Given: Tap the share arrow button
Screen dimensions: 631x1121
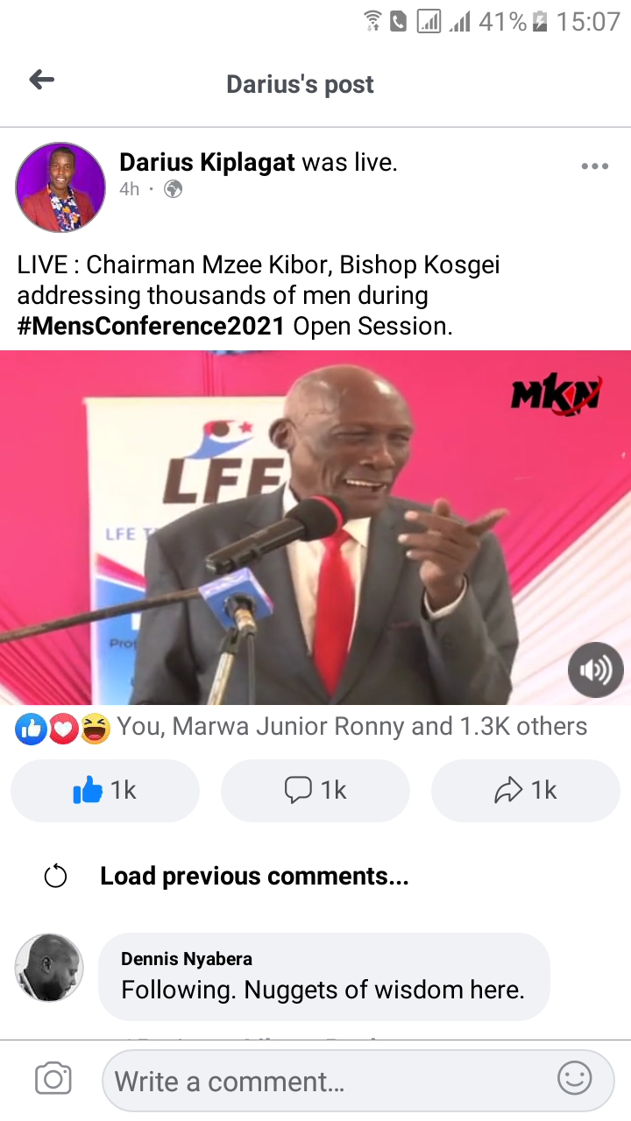Looking at the screenshot, I should point(526,790).
